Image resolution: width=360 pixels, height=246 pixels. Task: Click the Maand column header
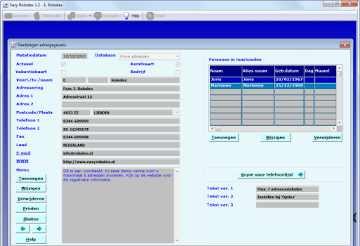[326, 71]
